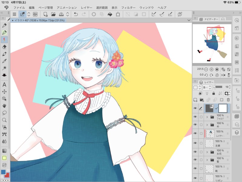Select the Text tool
Image resolution: width=242 pixels, height=182 pixels.
[4, 85]
